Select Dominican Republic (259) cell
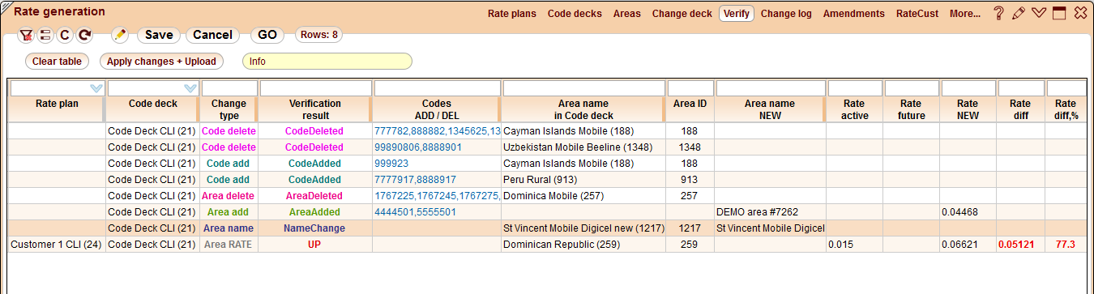1094x294 pixels. [583, 244]
